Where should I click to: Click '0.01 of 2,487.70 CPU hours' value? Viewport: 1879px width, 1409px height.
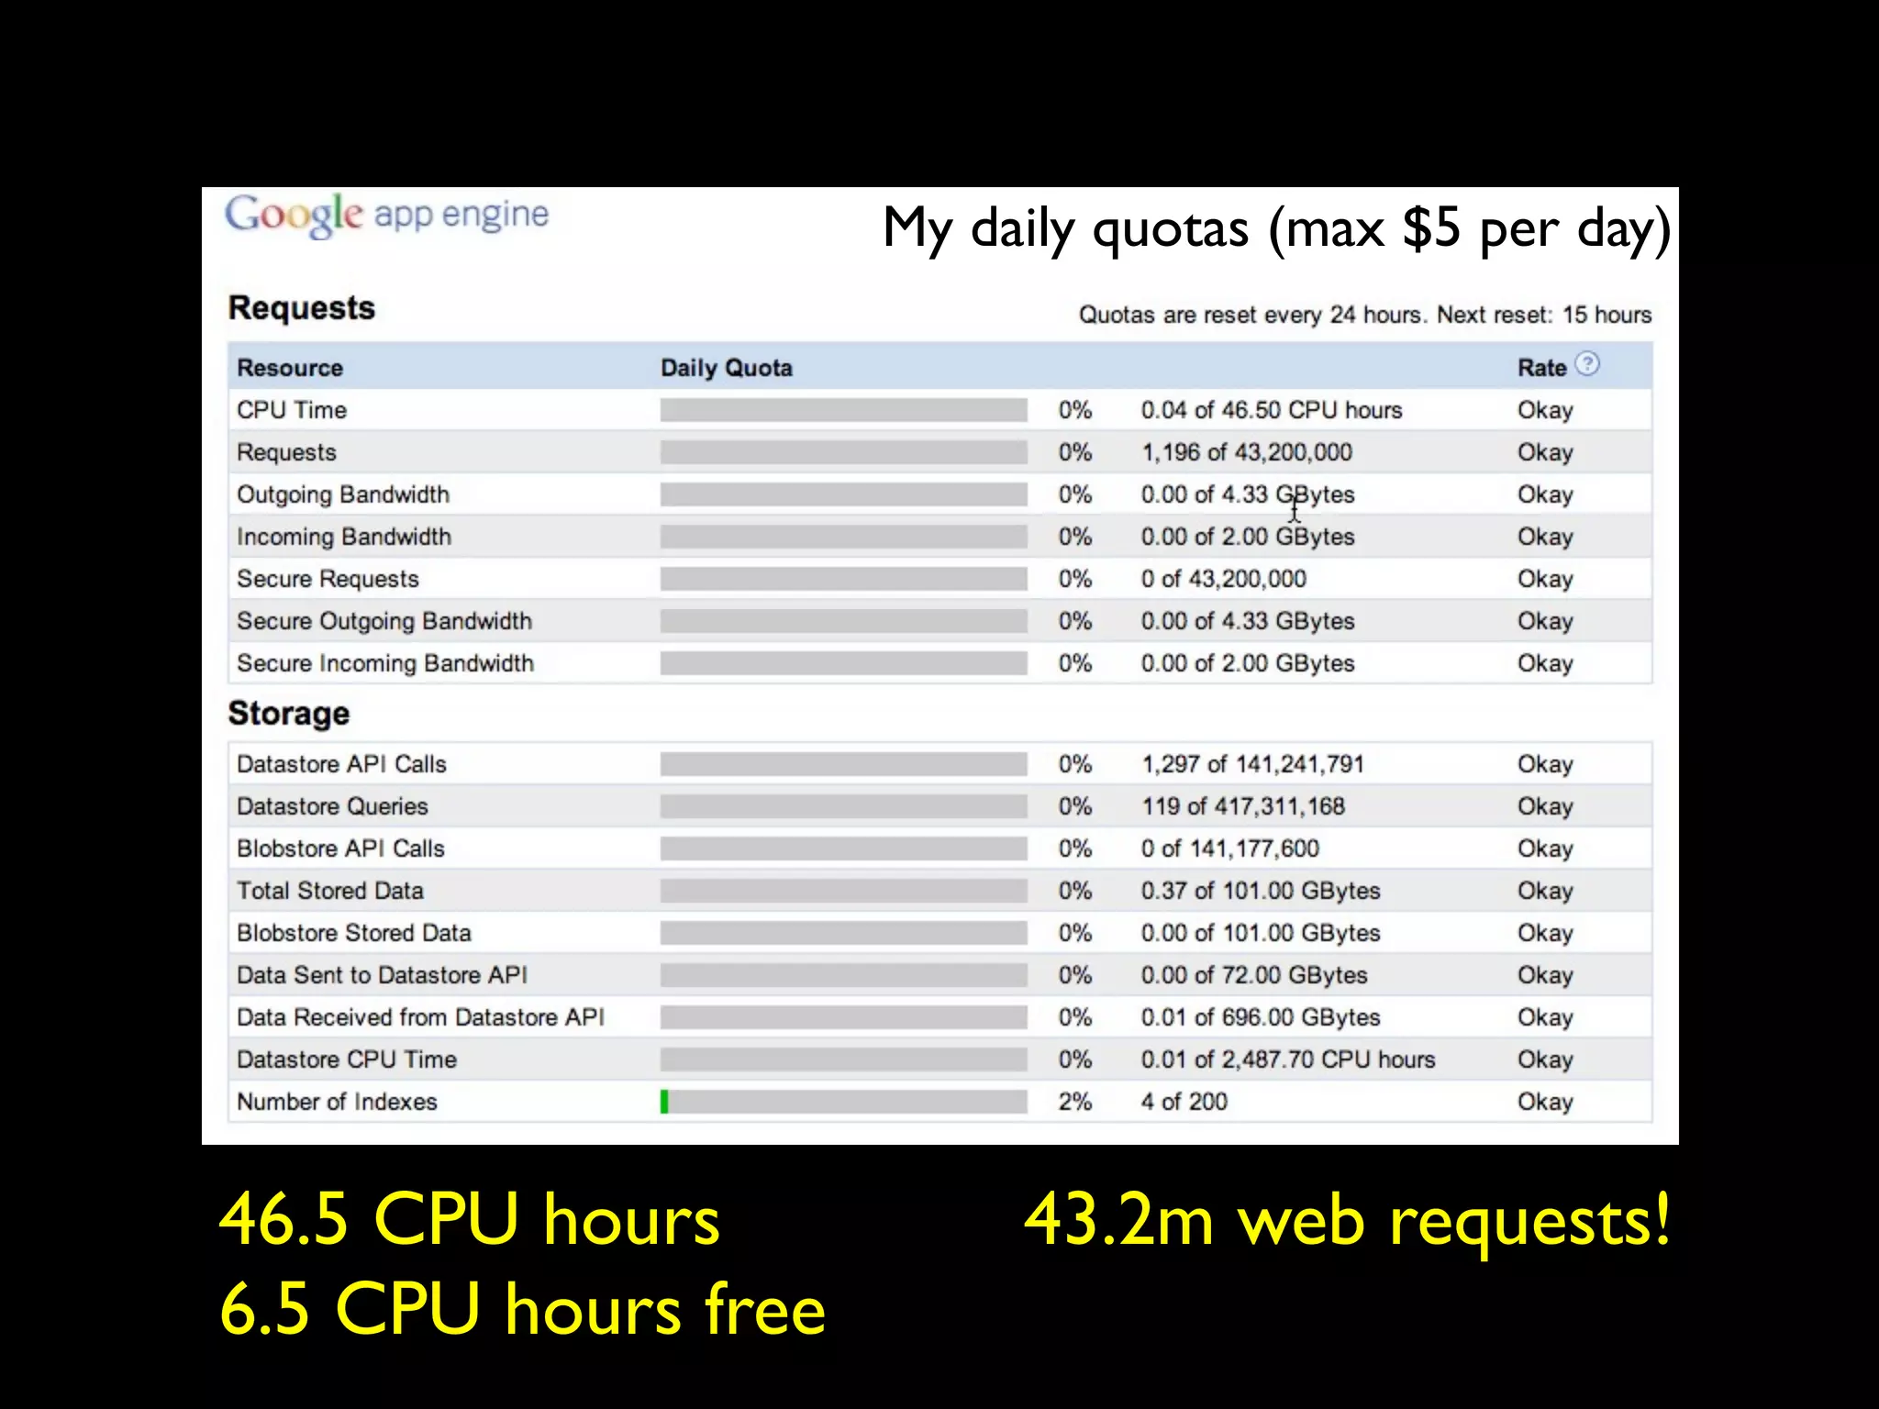1288,1060
